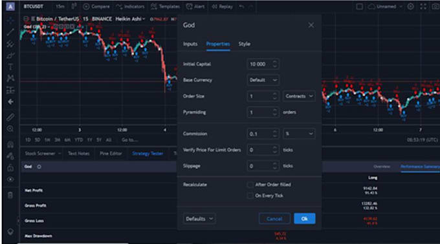Open the patterns tool in left sidebar
The width and height of the screenshot is (440, 244).
click(x=10, y=78)
